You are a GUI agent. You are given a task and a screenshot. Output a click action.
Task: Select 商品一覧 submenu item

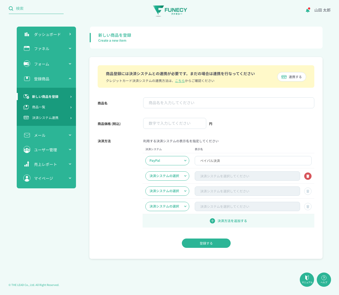coord(46,107)
